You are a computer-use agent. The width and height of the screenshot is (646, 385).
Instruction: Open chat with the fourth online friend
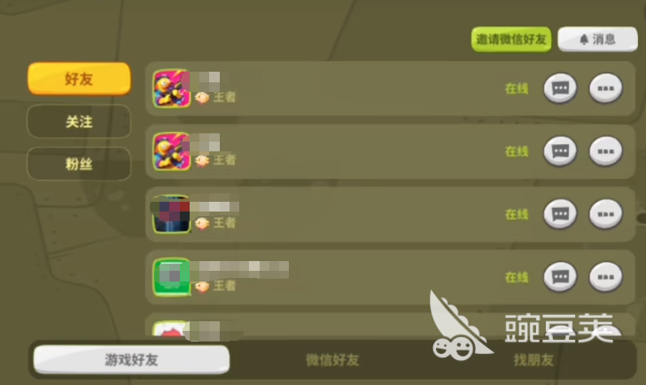(560, 277)
